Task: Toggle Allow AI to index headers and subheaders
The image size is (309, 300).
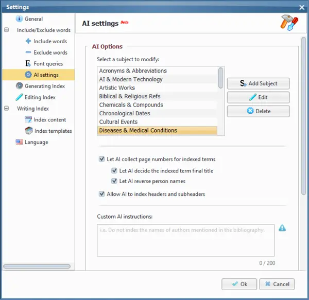Action: (x=101, y=194)
